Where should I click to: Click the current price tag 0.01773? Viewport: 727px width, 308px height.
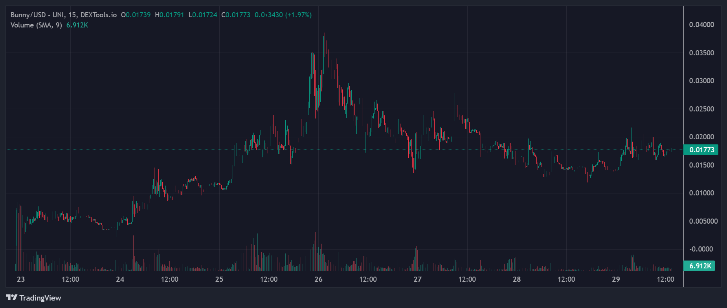[701, 150]
